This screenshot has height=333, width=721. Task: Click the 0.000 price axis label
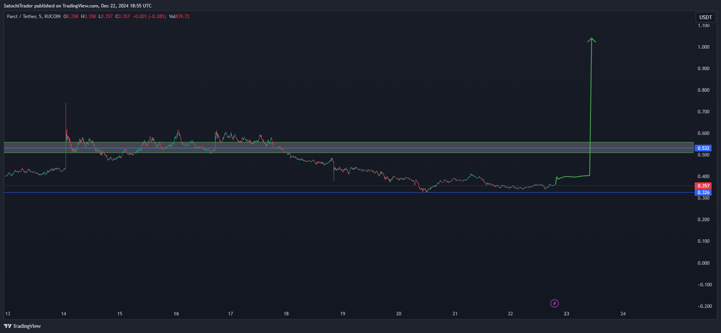coord(703,263)
